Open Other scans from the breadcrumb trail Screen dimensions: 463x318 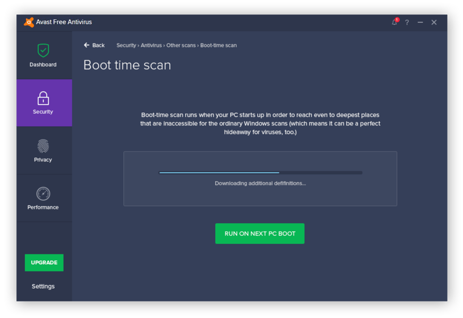(x=180, y=45)
